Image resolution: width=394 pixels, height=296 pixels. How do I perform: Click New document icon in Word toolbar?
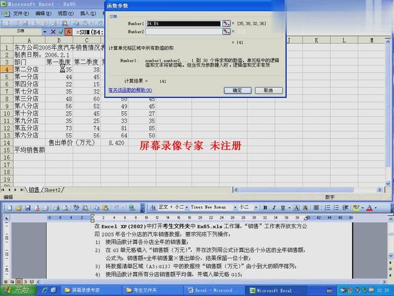pos(10,208)
